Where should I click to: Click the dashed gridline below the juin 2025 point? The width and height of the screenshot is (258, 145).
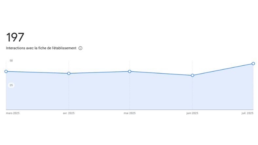click(x=193, y=95)
